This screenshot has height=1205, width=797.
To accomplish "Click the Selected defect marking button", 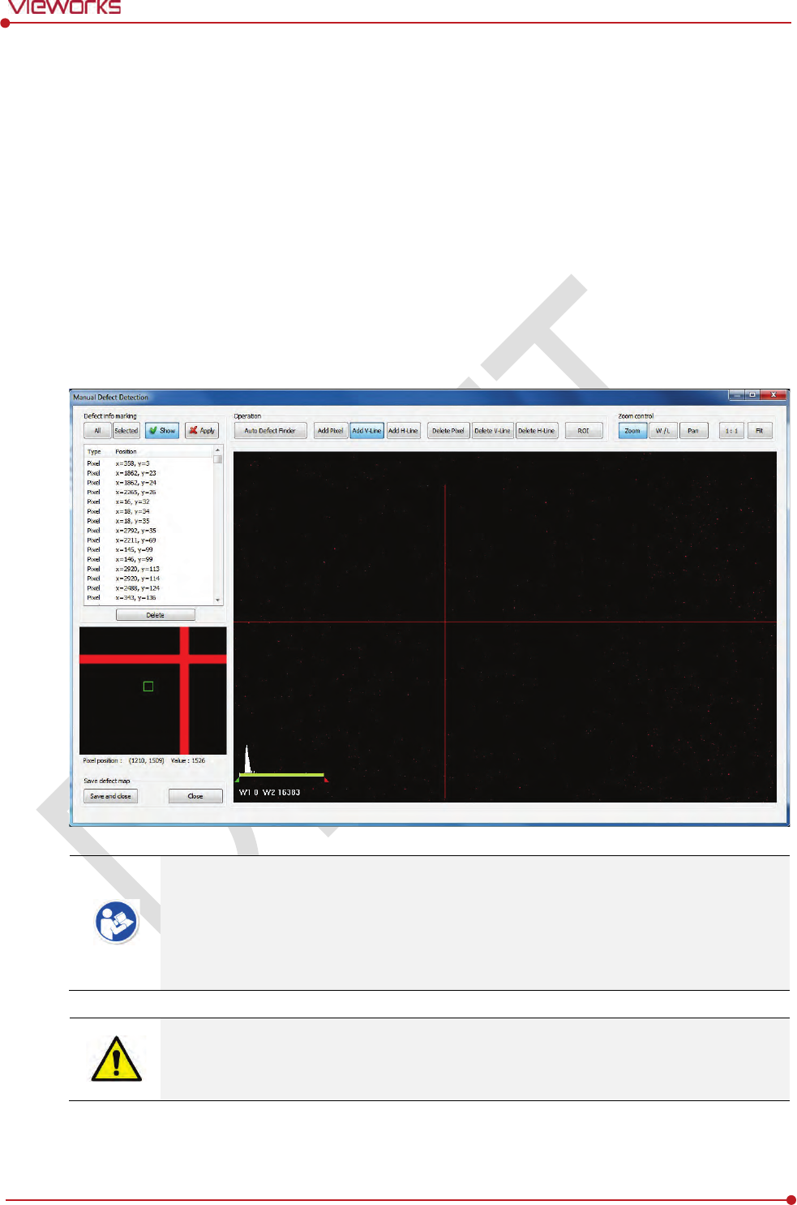I will pos(126,431).
